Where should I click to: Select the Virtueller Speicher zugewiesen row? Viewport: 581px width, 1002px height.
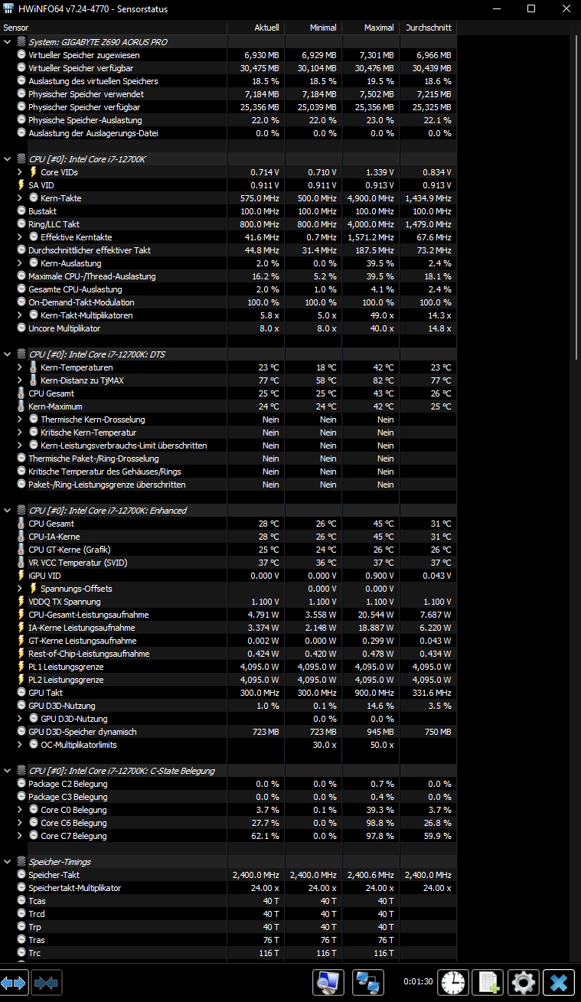click(228, 55)
